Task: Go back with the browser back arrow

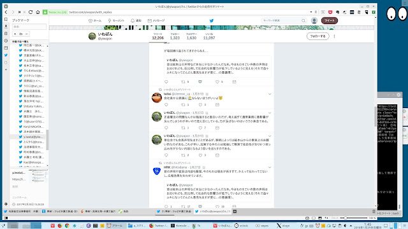Action: tap(6, 12)
